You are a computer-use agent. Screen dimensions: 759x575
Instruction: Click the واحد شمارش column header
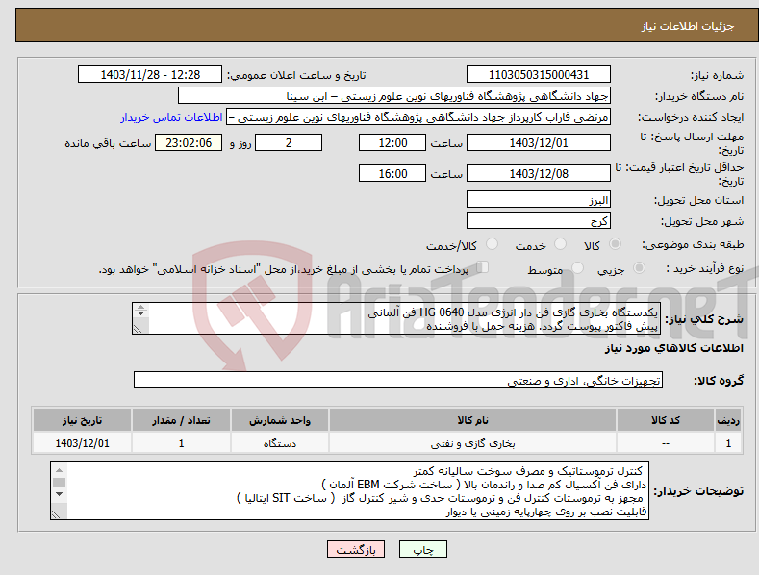pos(280,420)
